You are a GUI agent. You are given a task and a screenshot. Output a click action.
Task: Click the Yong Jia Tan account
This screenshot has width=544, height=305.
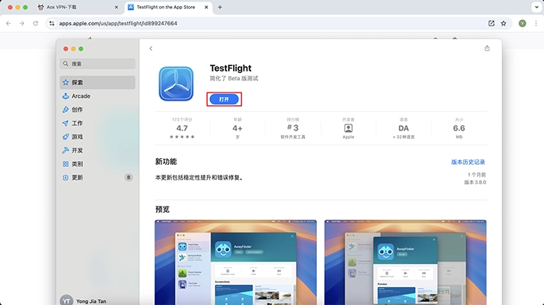[x=91, y=301]
